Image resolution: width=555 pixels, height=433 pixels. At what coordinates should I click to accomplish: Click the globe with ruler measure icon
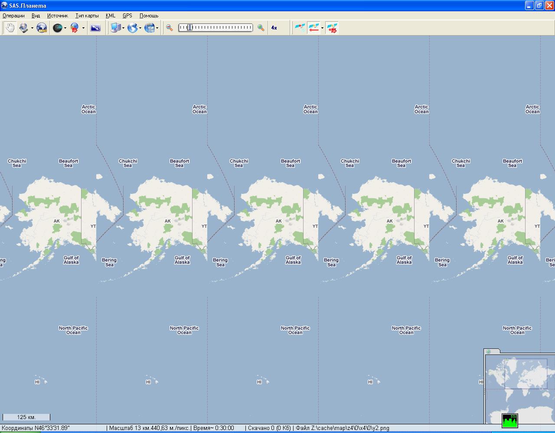[x=42, y=28]
